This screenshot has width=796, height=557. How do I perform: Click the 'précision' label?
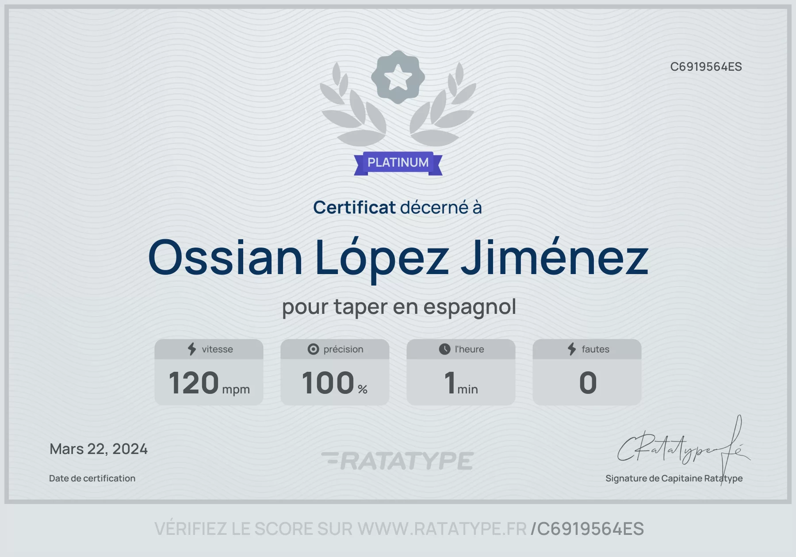(343, 349)
